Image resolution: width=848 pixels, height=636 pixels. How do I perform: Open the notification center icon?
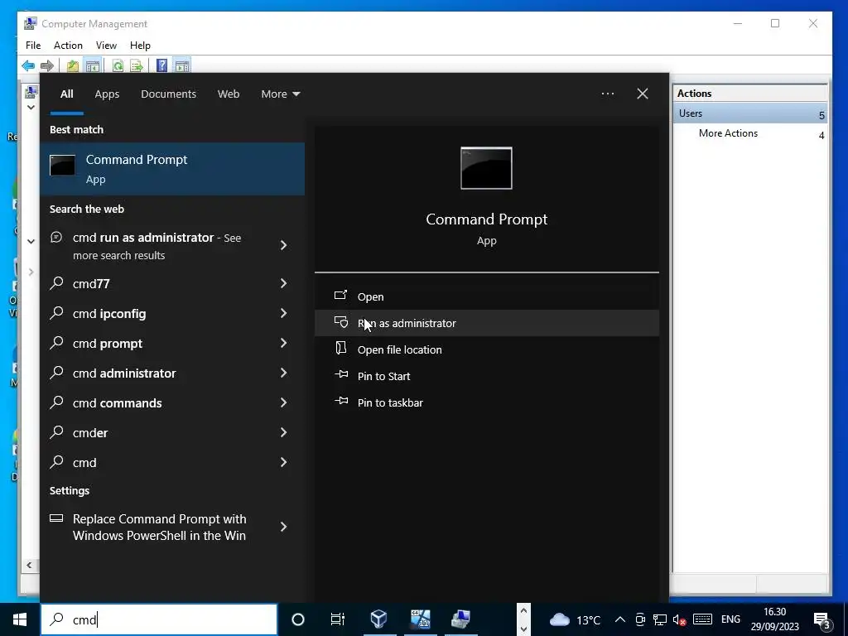[822, 620]
